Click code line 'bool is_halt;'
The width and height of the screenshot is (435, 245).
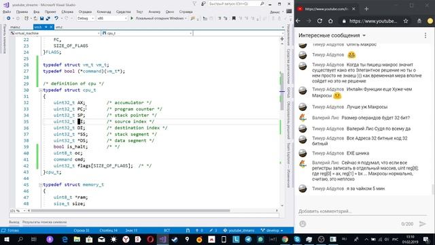(x=71, y=147)
